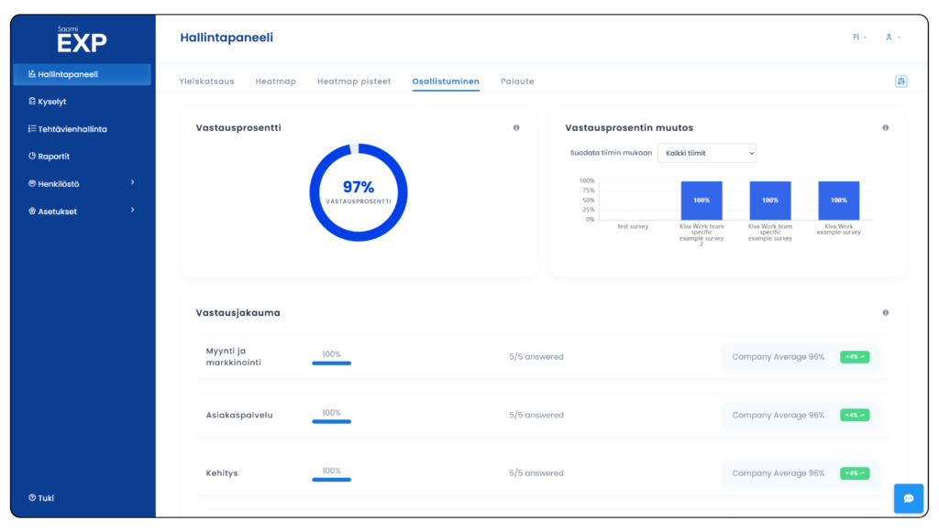
Task: Switch to the Heatmap pisteet tab
Action: tap(353, 81)
